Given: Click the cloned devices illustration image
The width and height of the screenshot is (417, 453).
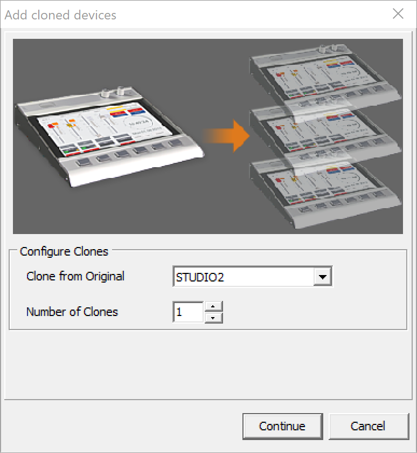Looking at the screenshot, I should pyautogui.click(x=208, y=136).
